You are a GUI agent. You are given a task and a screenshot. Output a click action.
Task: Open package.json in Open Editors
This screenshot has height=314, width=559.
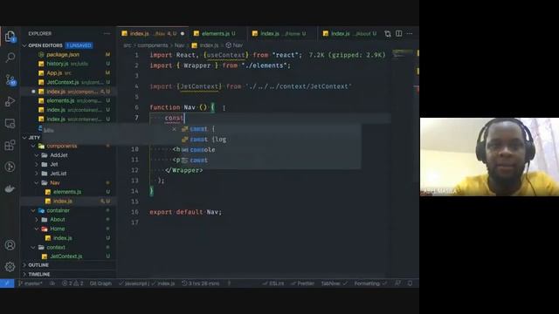pos(69,54)
